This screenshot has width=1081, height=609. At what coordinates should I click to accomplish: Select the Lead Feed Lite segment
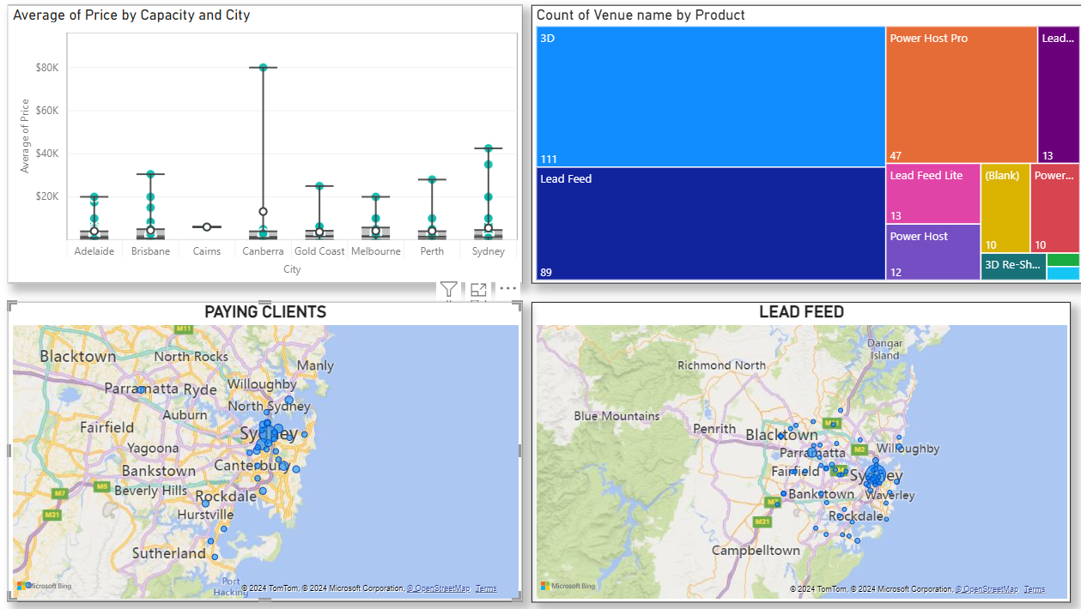coord(933,194)
